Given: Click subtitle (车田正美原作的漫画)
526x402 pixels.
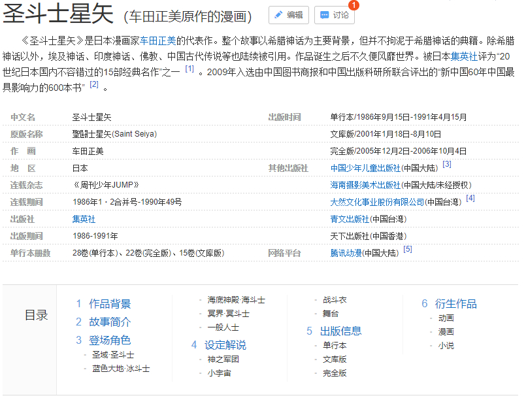Looking at the screenshot, I should pos(188,16).
